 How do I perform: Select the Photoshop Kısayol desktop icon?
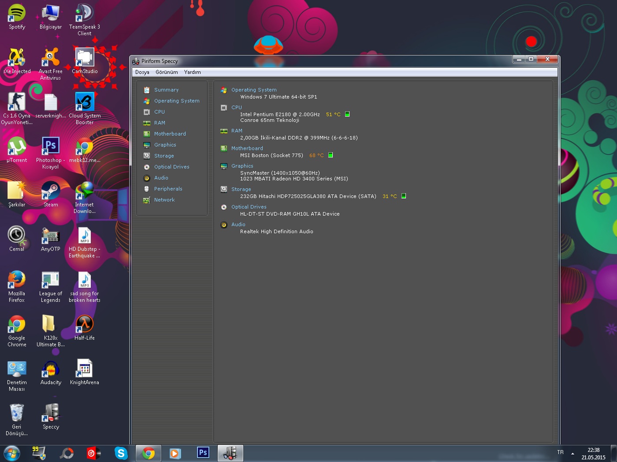click(50, 153)
